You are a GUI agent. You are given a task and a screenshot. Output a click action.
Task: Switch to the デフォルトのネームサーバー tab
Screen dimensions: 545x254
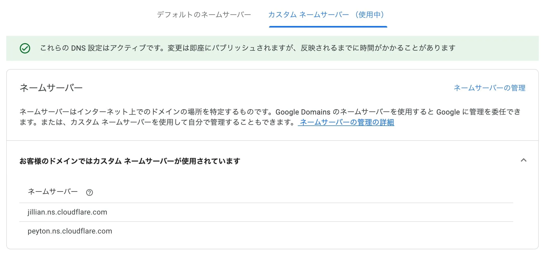pyautogui.click(x=204, y=15)
